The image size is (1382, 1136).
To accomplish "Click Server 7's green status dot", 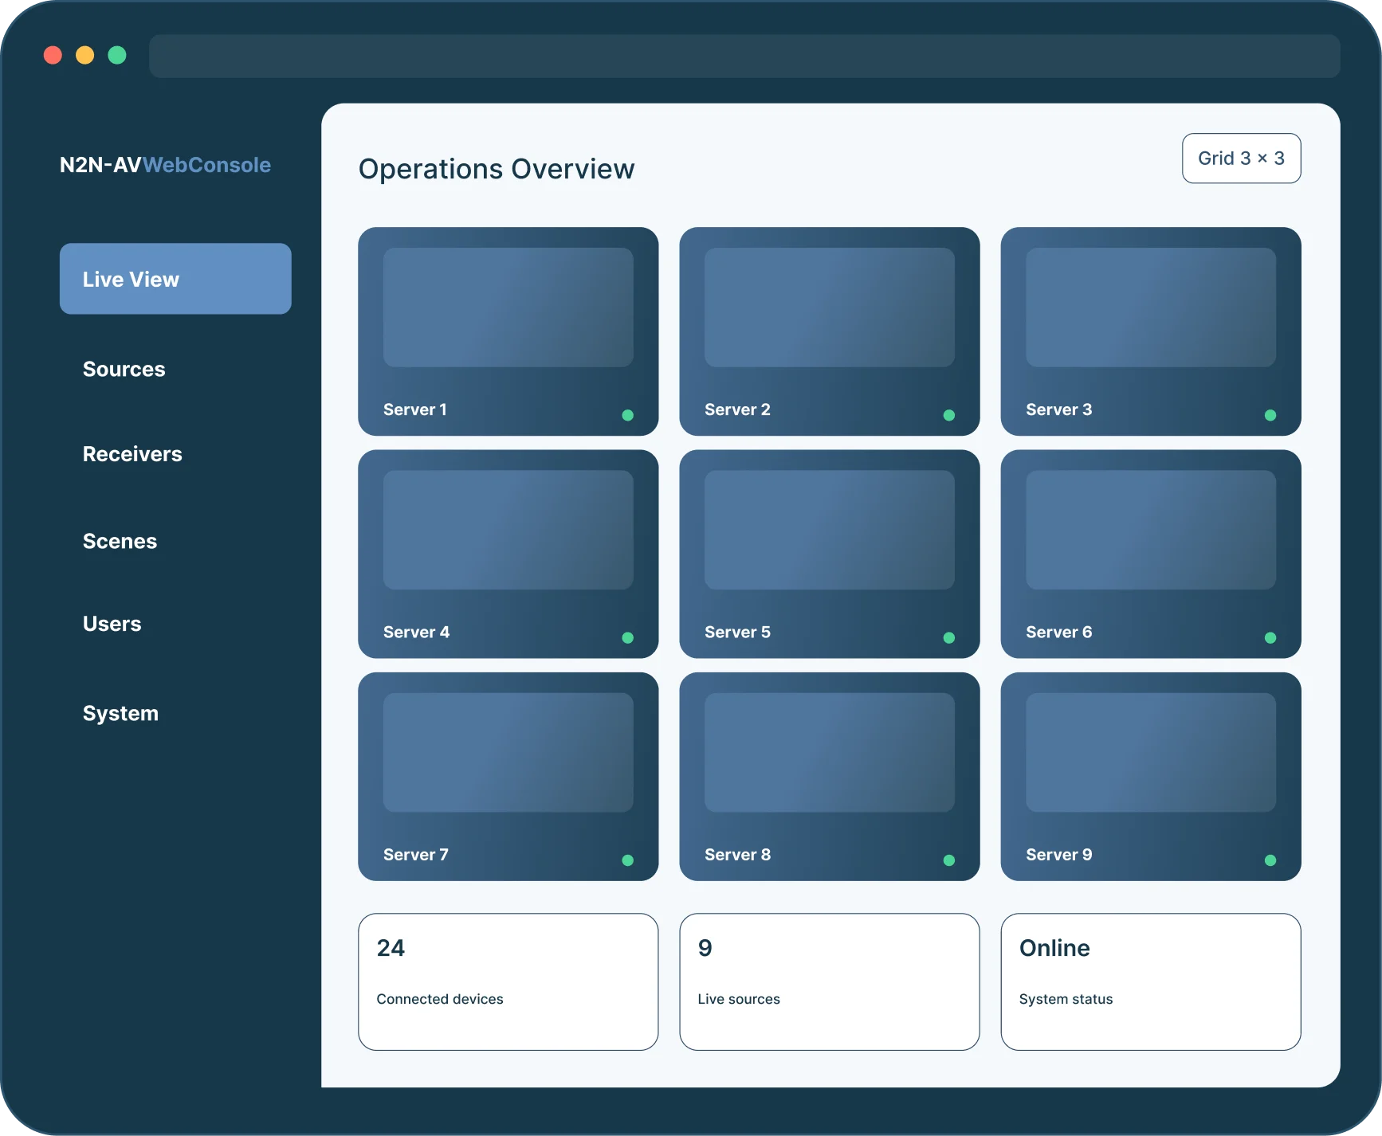I will click(628, 860).
